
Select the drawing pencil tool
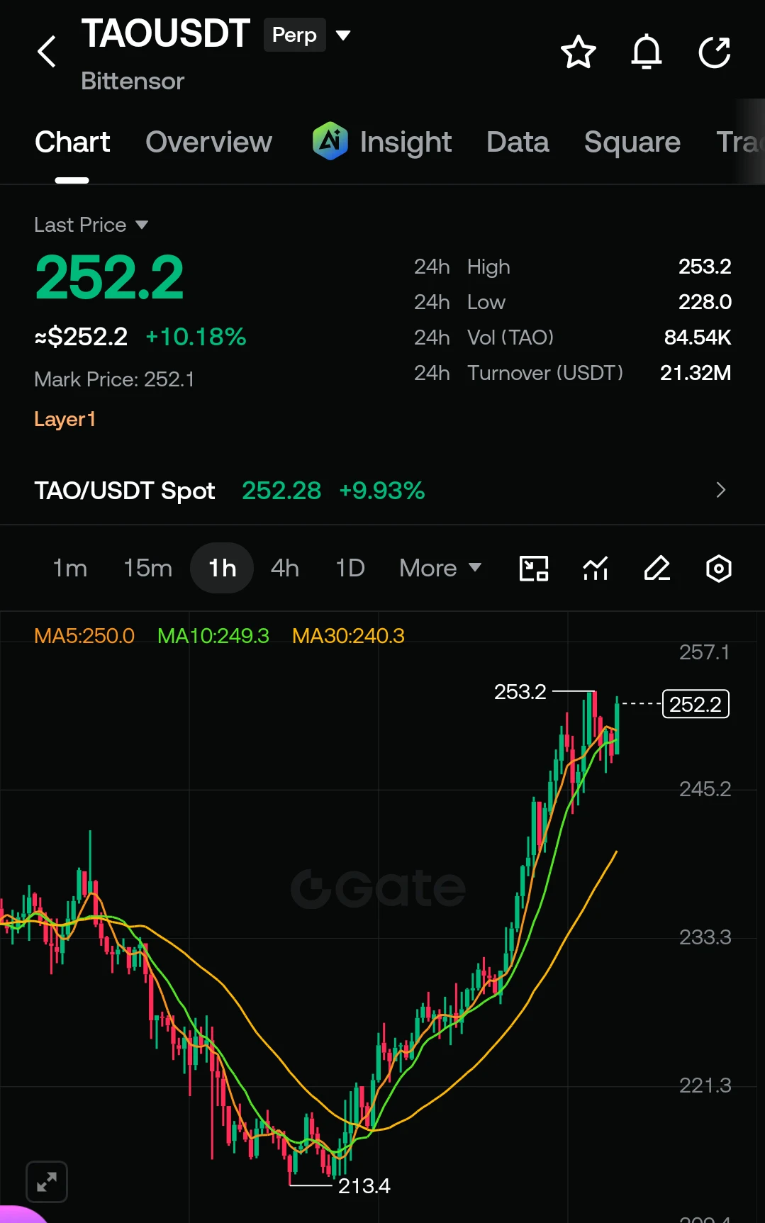[x=657, y=568]
